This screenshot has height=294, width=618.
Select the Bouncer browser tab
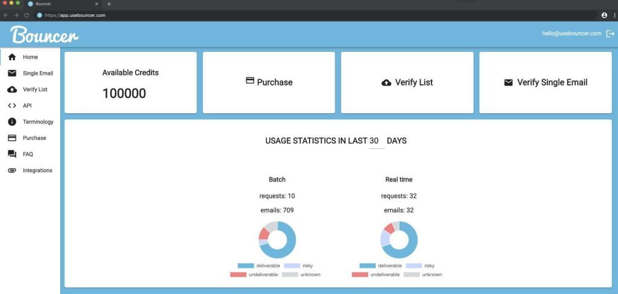63,4
